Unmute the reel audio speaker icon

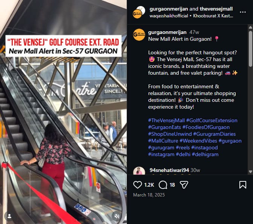[x=117, y=216]
